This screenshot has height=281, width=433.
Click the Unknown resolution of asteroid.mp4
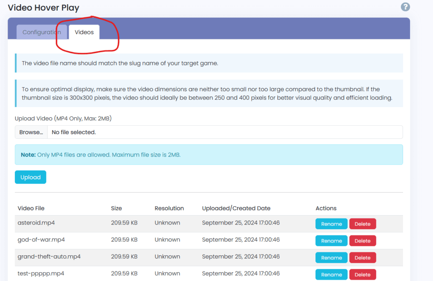point(167,223)
